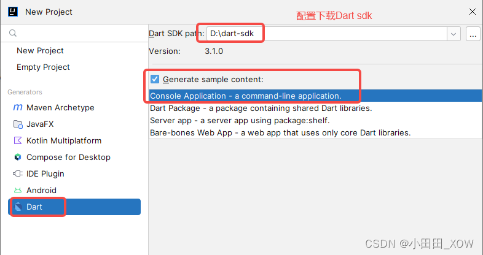Click the JavaFX folder icon
483x255 pixels.
(x=18, y=124)
